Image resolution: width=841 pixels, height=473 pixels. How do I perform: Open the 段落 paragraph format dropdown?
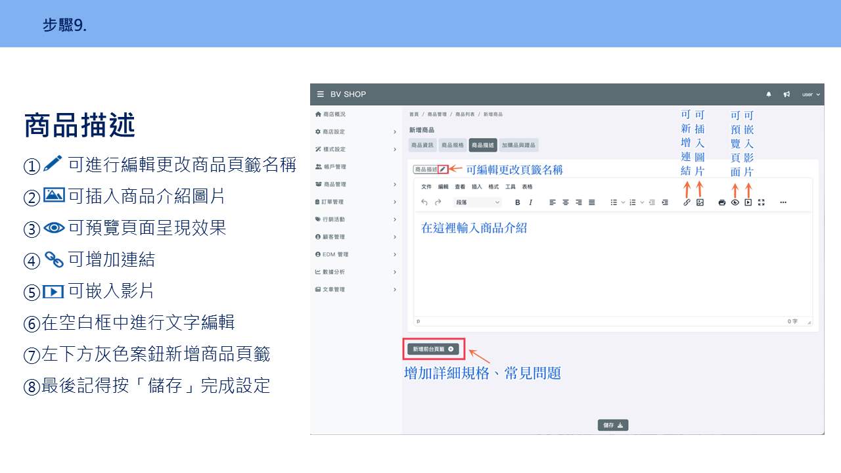coord(478,202)
